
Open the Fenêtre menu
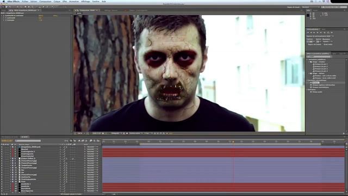point(96,1)
